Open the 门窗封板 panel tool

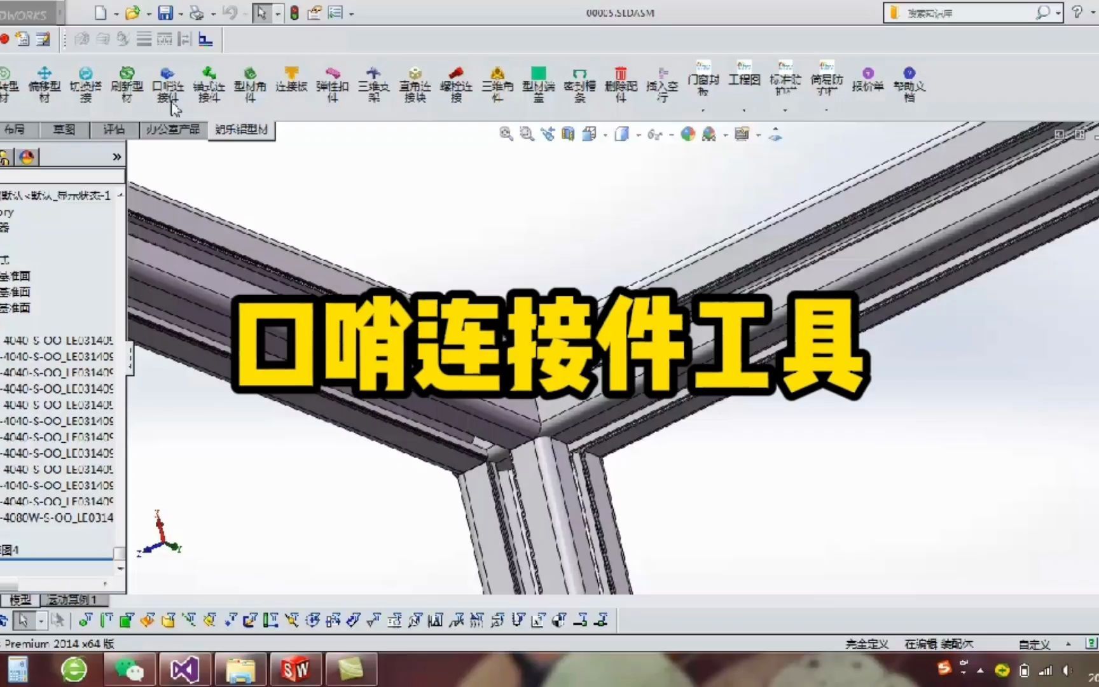pyautogui.click(x=703, y=79)
